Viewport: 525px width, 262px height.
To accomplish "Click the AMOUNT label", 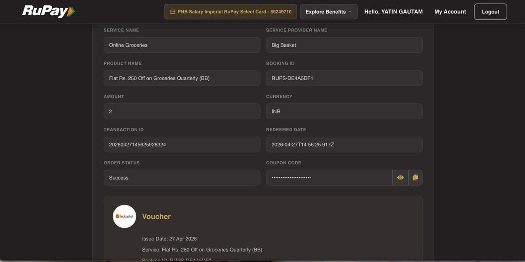I will tap(114, 97).
